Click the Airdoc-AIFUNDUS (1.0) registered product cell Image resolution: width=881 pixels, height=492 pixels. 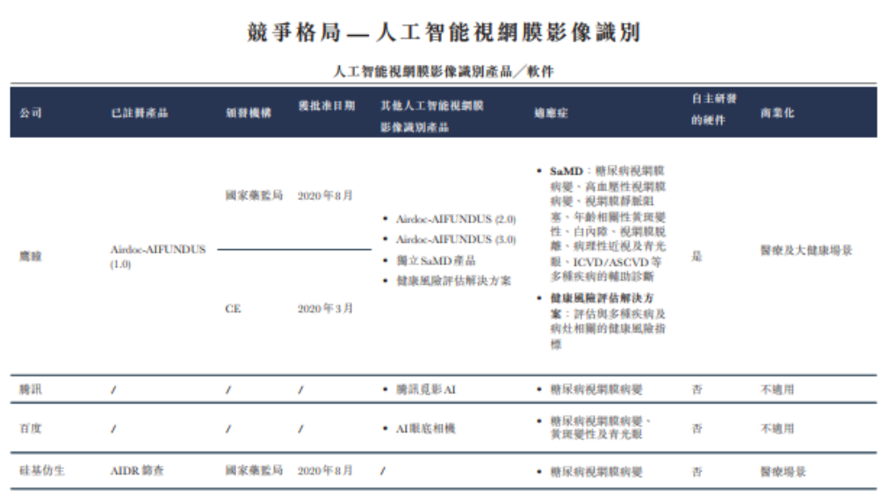point(157,256)
